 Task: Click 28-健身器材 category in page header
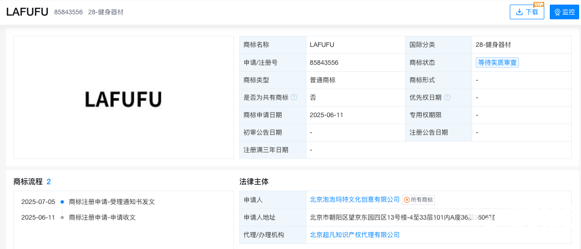point(106,12)
